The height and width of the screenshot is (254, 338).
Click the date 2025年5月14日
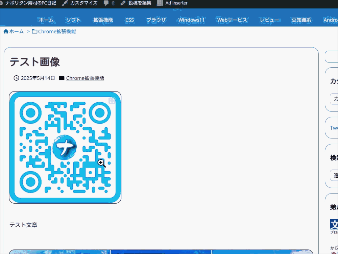click(x=38, y=78)
